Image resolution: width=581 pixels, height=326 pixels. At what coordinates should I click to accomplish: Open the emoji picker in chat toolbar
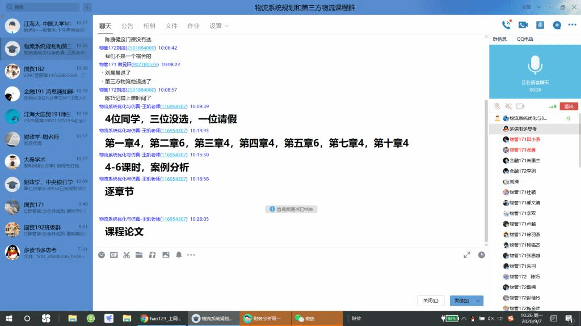pyautogui.click(x=102, y=255)
